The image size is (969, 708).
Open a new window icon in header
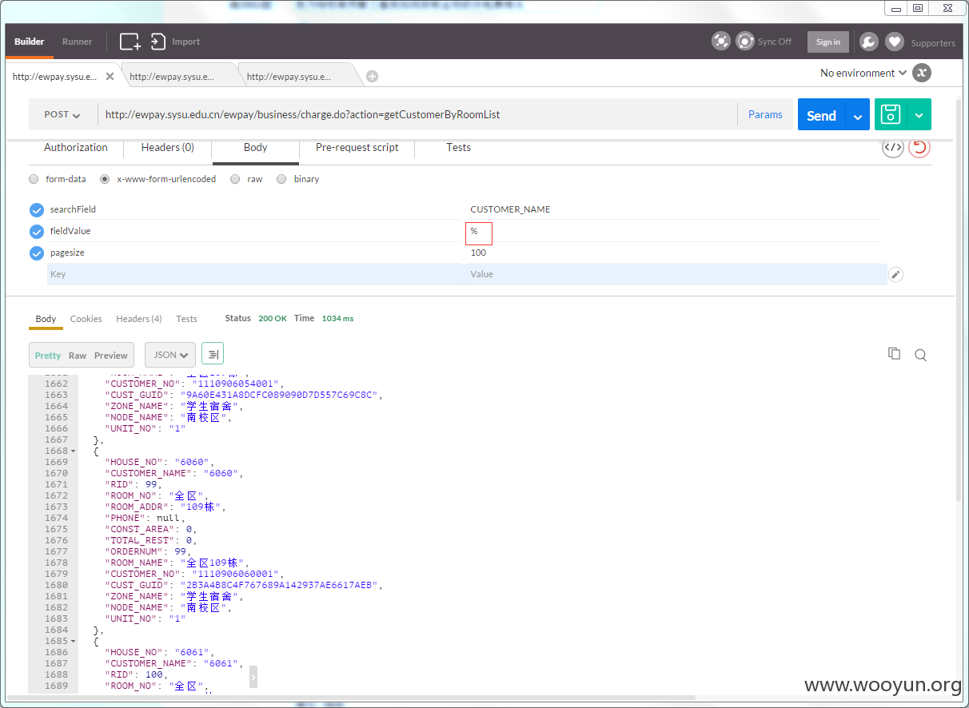click(x=130, y=42)
